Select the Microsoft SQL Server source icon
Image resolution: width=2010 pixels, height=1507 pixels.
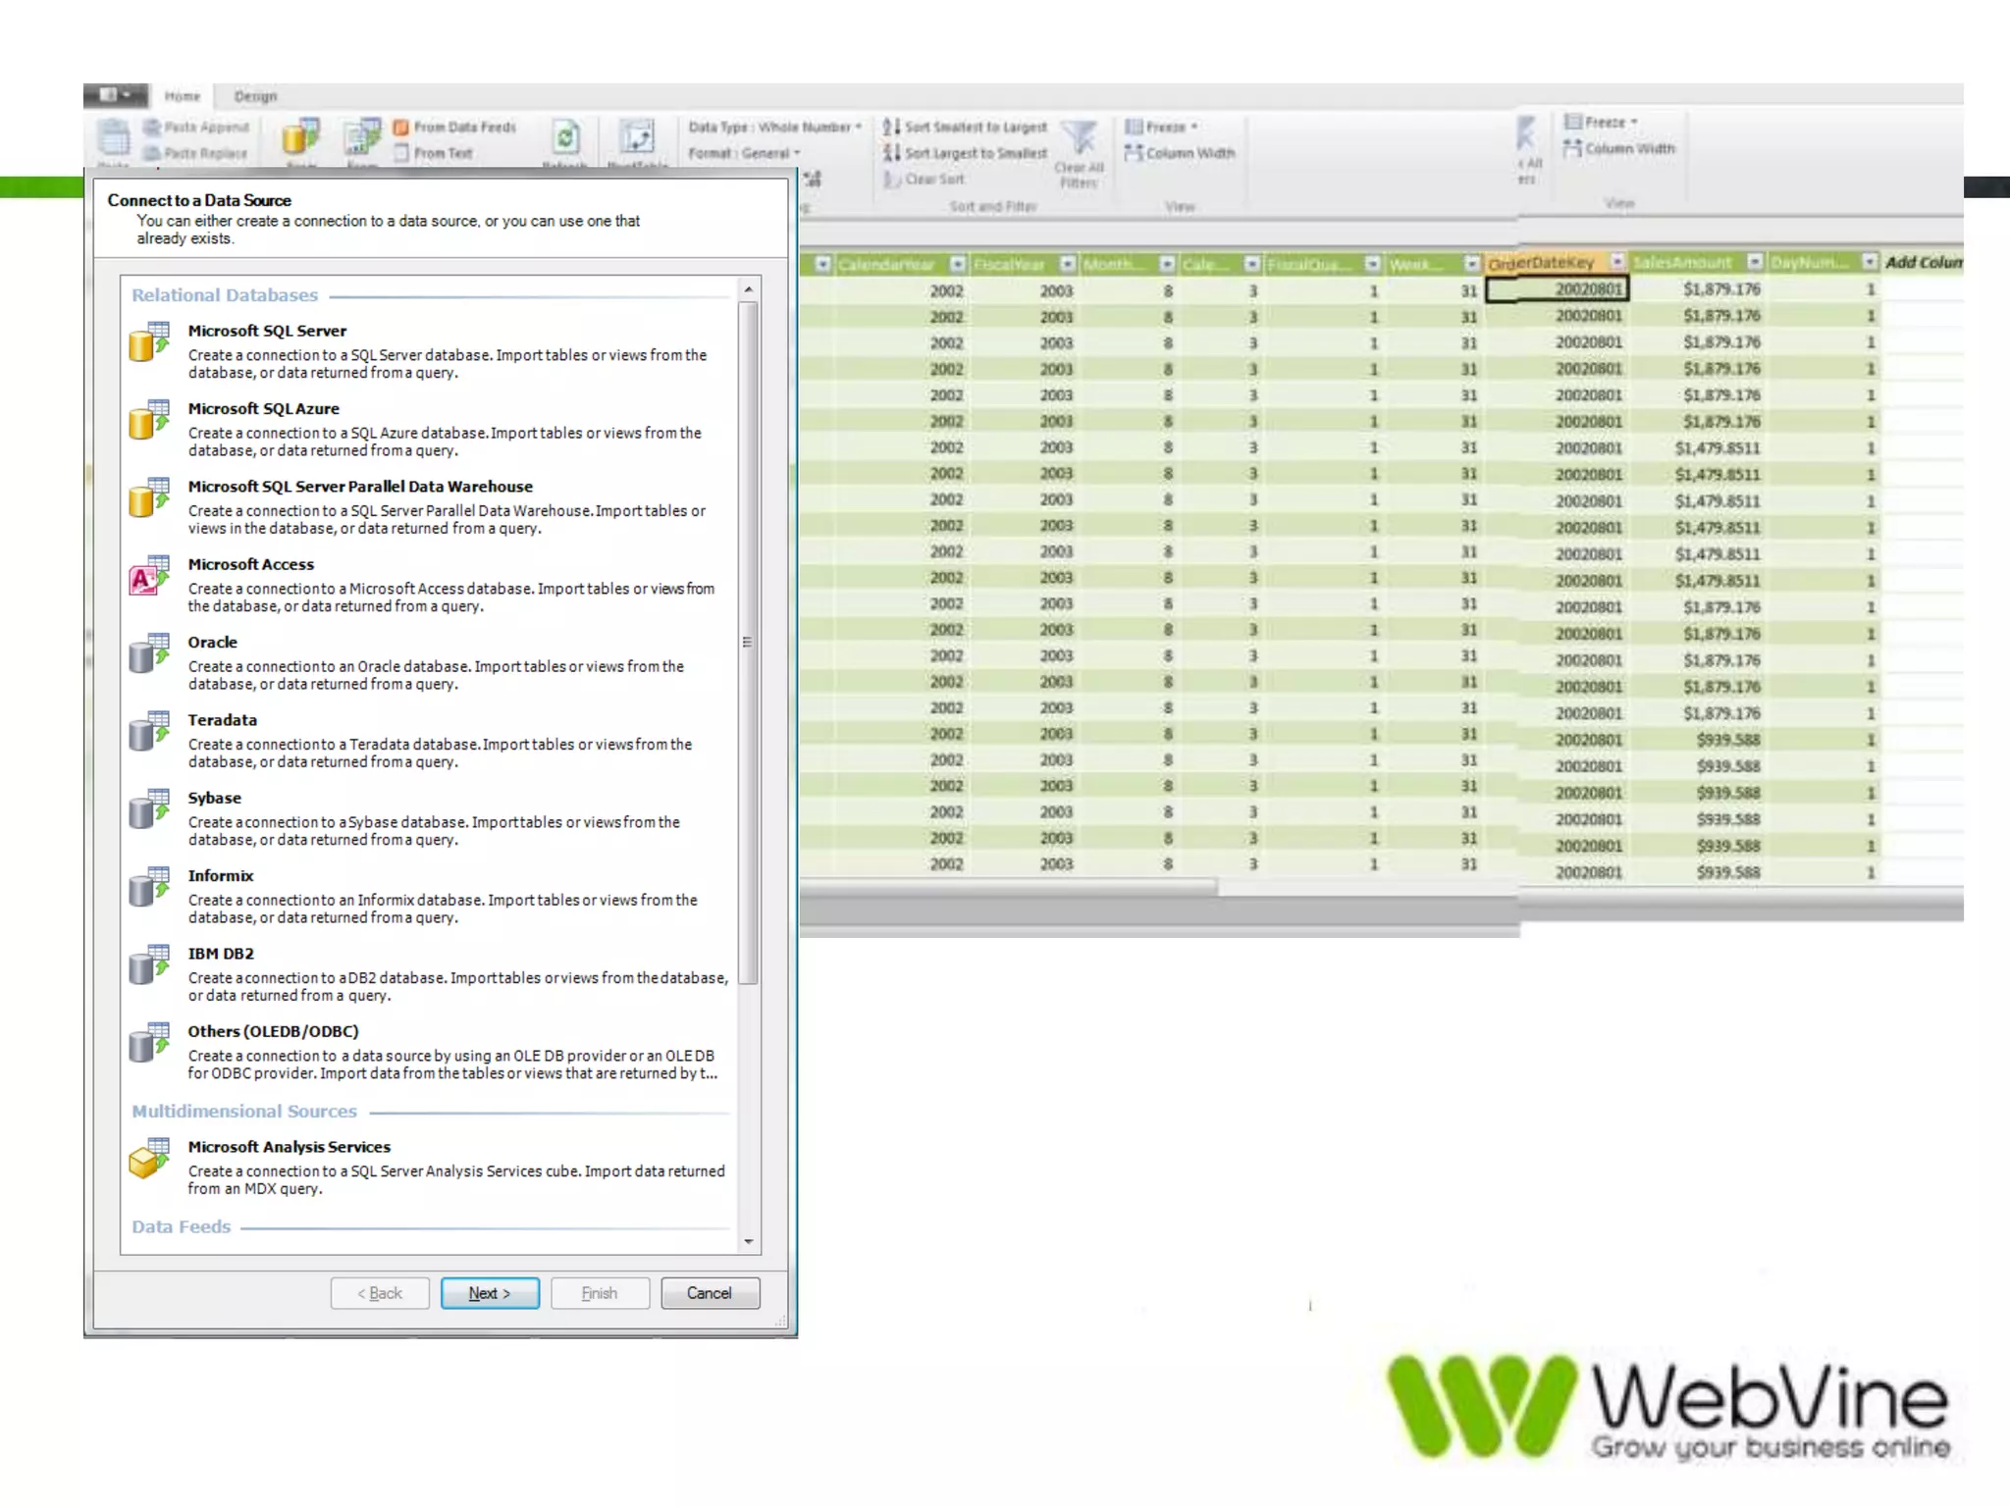(149, 342)
